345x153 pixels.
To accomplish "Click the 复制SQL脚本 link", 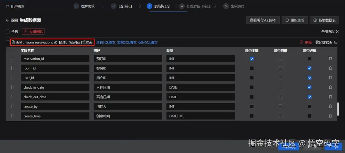I will pos(127,42).
